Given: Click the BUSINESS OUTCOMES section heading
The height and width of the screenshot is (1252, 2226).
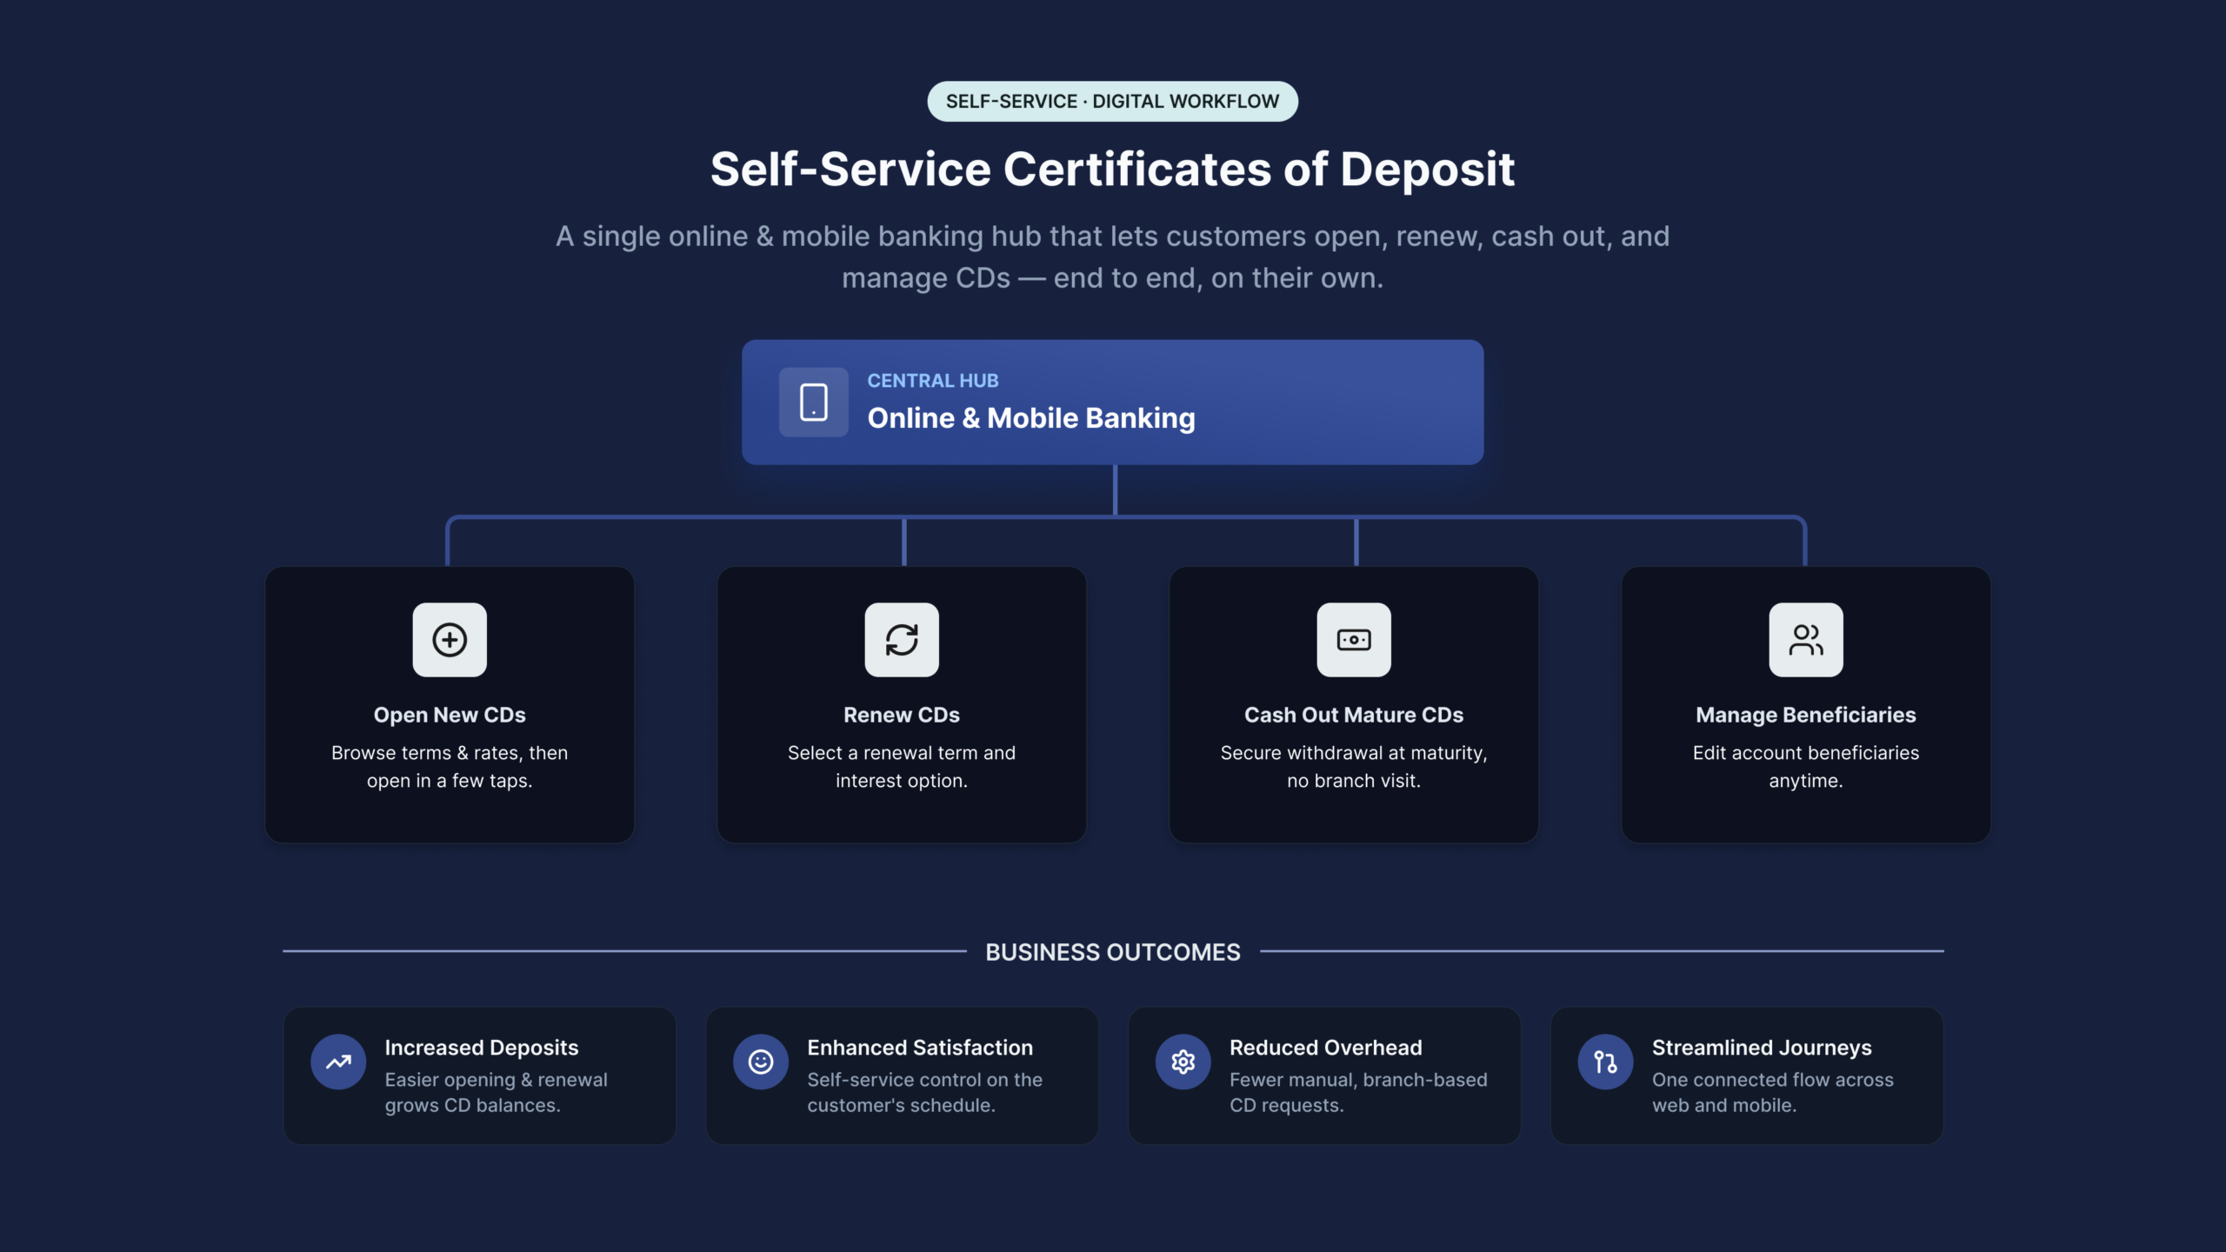Looking at the screenshot, I should 1113,952.
